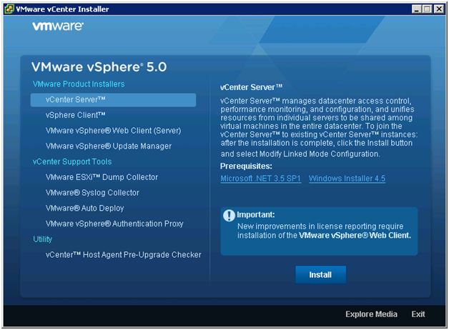Click the vCenter Server description heading

point(251,87)
